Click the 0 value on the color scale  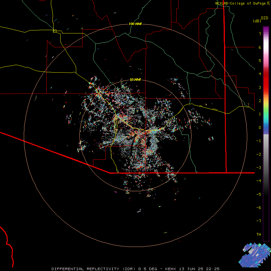pyautogui.click(x=260, y=128)
